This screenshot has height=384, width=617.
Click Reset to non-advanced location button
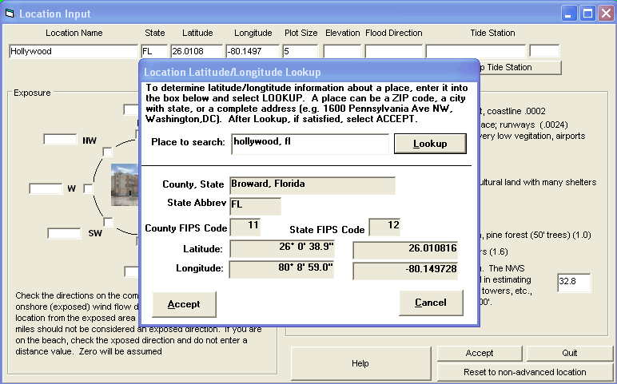(x=525, y=372)
